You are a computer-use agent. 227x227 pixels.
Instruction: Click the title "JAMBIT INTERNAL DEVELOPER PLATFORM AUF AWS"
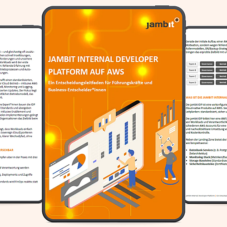(x=103, y=65)
